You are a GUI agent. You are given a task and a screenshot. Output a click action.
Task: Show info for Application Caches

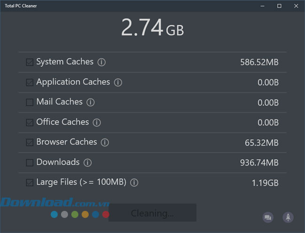click(118, 82)
